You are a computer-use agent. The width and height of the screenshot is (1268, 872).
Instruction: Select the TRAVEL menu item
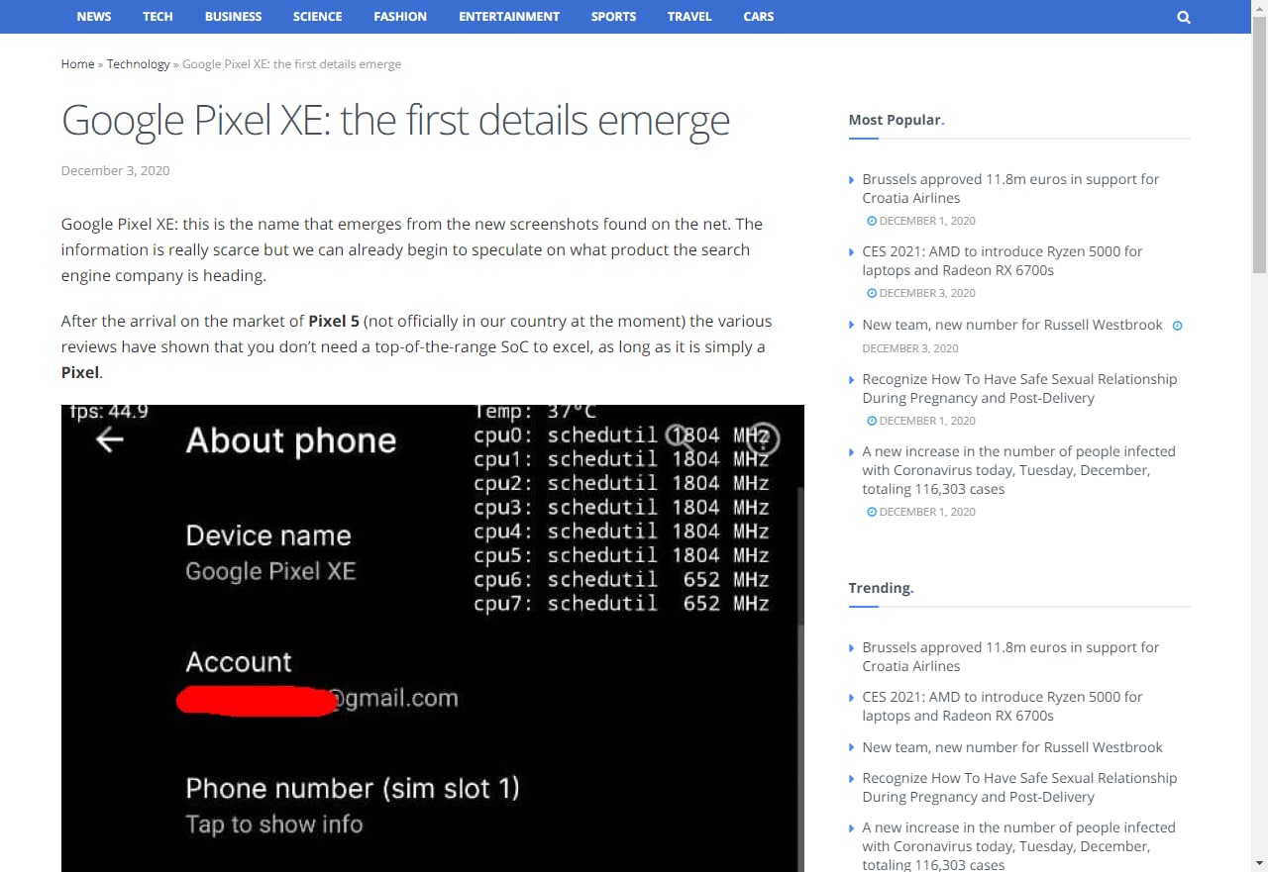[689, 17]
